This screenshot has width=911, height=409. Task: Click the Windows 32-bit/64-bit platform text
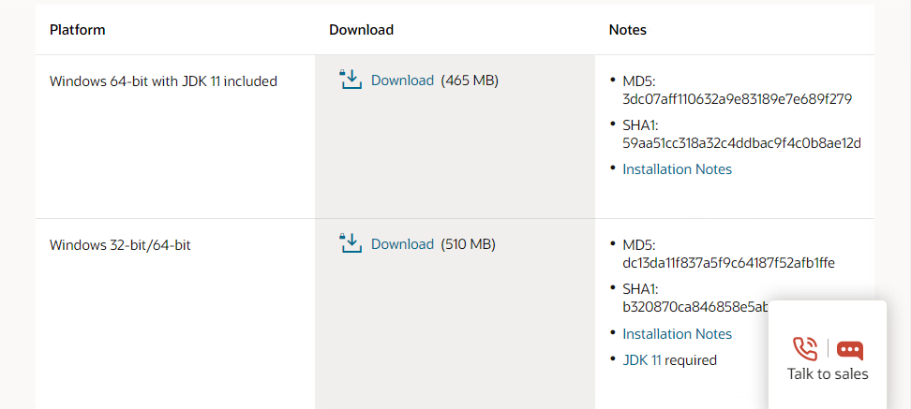120,245
